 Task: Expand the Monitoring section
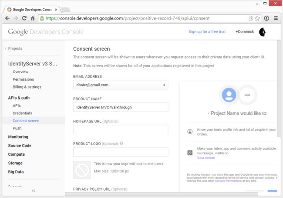click(18, 137)
